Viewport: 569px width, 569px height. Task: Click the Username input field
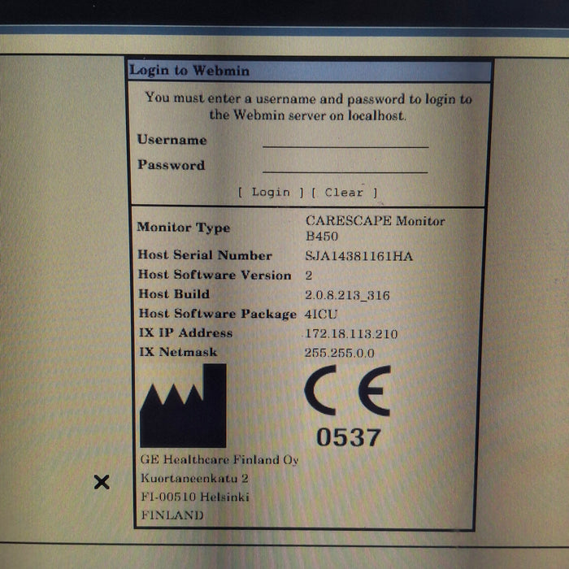tap(345, 141)
